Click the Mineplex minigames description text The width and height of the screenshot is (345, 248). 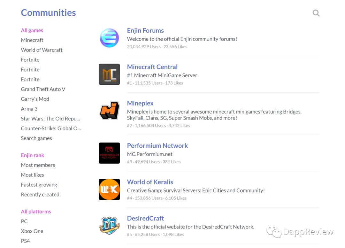coord(214,115)
